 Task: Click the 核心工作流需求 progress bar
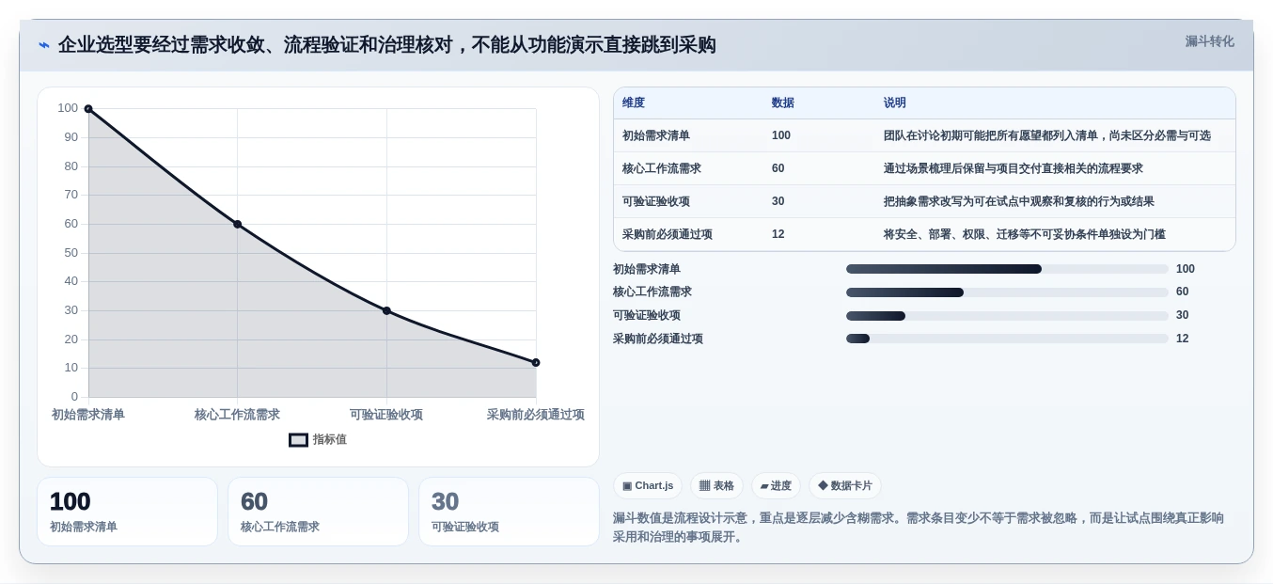[x=1007, y=292]
